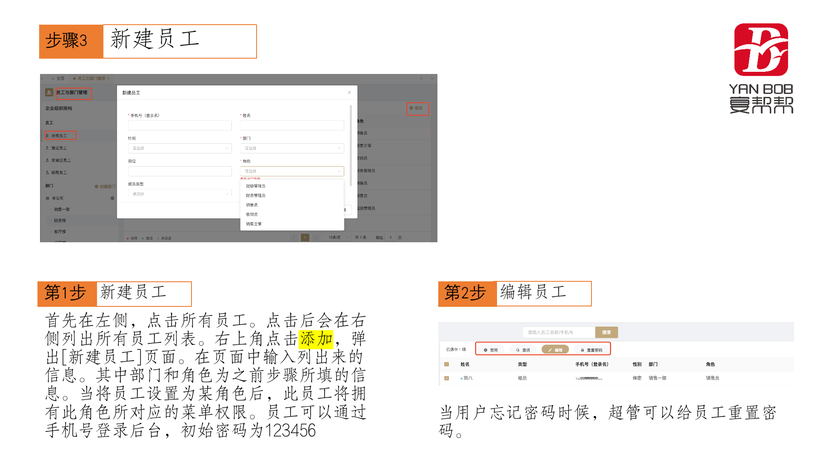
Task: Toggle the select-all header checkbox
Action: click(446, 364)
